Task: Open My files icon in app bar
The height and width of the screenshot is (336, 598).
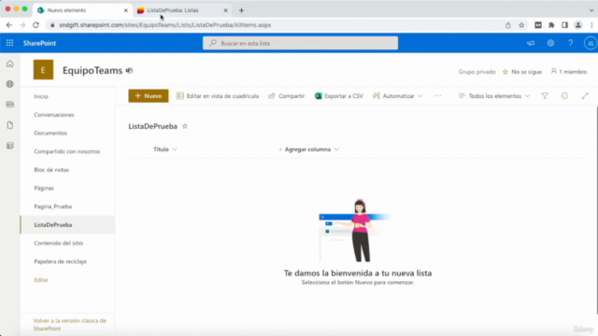Action: tap(10, 125)
